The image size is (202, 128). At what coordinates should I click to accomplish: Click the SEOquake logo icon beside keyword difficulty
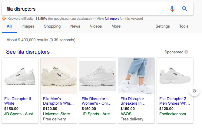pos(4,19)
